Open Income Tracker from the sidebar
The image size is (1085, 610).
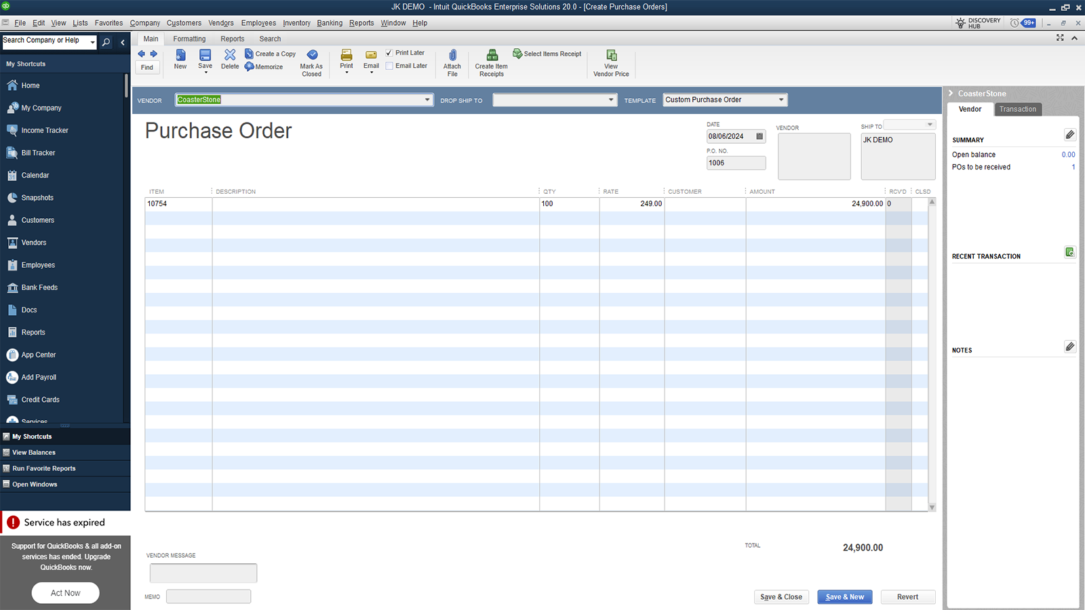click(x=45, y=130)
